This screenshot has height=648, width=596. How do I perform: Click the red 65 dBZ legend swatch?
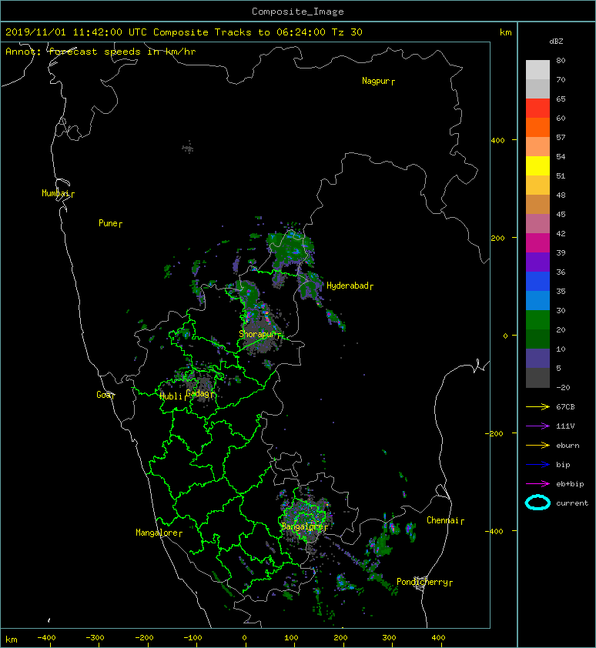coord(537,108)
